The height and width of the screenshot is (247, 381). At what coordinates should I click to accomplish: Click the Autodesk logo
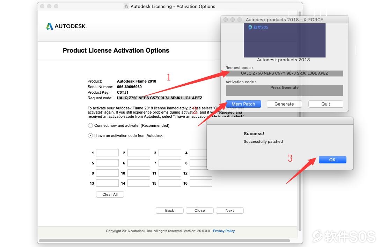(66, 26)
